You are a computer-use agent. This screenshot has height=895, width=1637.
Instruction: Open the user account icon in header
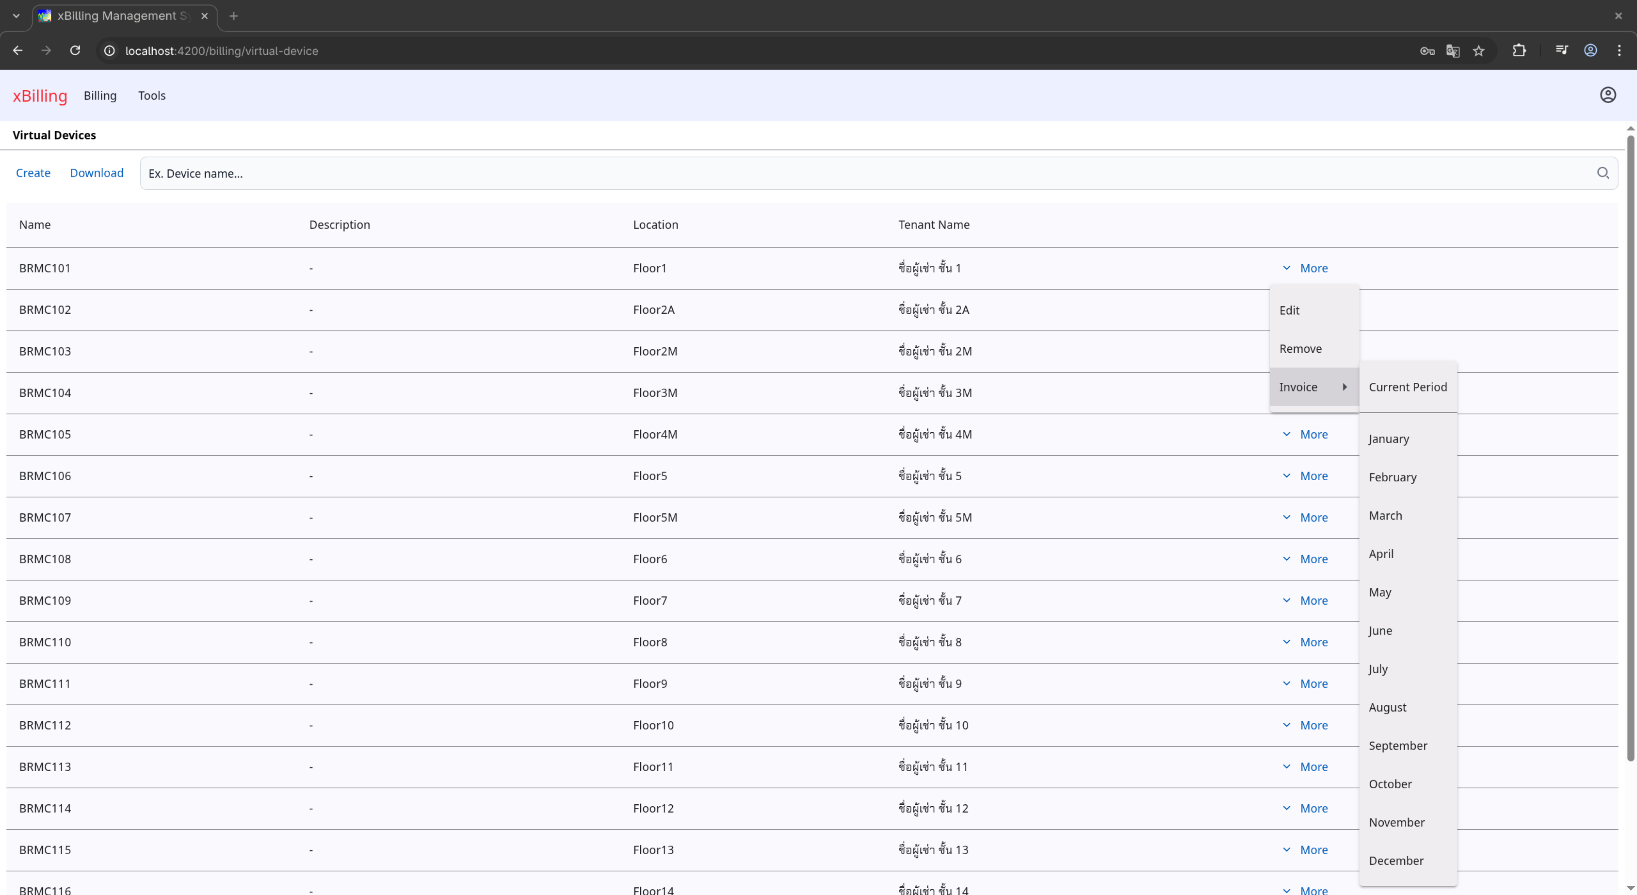(x=1607, y=95)
